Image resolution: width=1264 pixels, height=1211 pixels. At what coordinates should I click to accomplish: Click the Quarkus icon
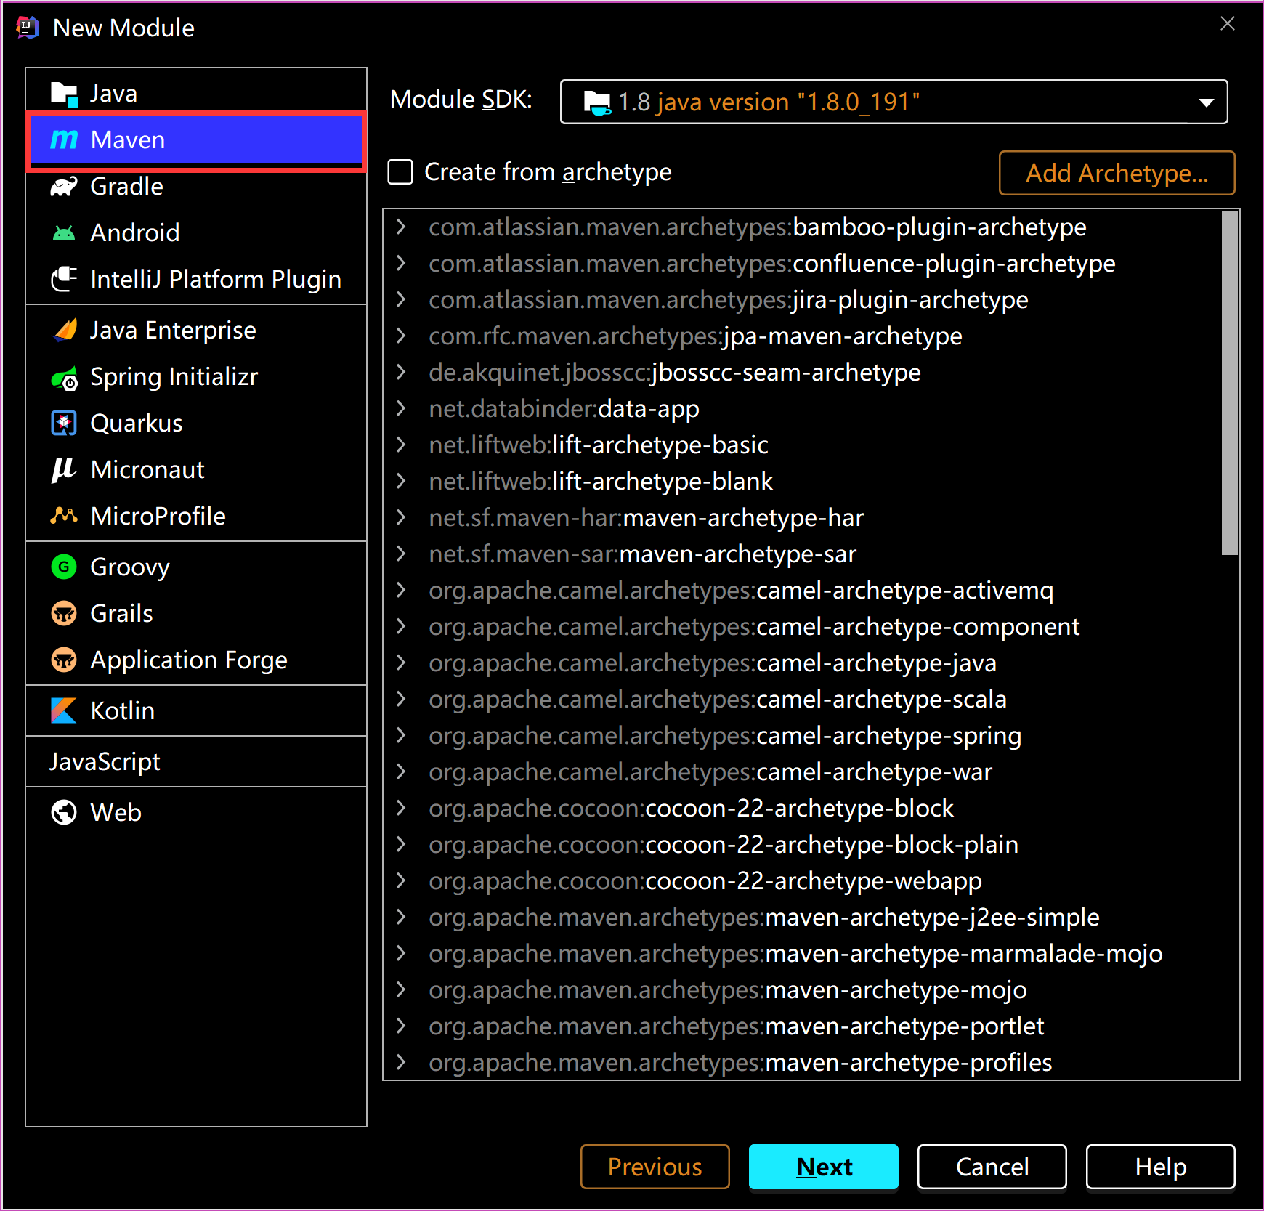click(64, 423)
